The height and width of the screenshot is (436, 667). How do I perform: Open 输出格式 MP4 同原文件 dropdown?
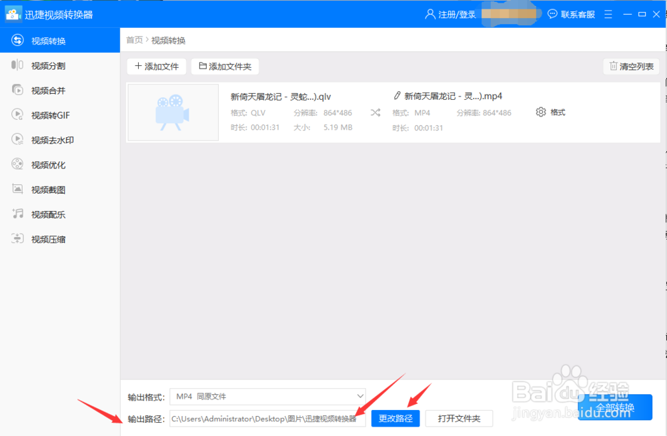(267, 397)
